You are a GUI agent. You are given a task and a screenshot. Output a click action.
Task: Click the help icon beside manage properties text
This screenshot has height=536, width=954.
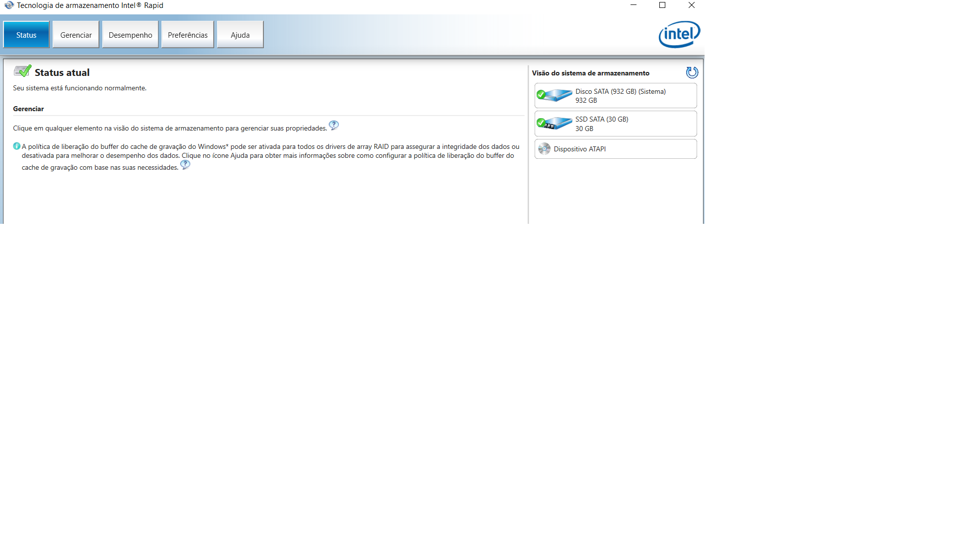(x=334, y=125)
